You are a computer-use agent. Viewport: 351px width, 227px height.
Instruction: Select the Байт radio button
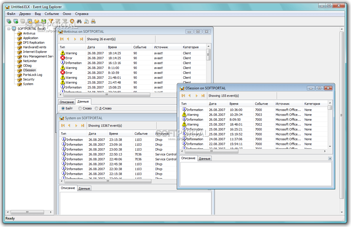point(63,108)
